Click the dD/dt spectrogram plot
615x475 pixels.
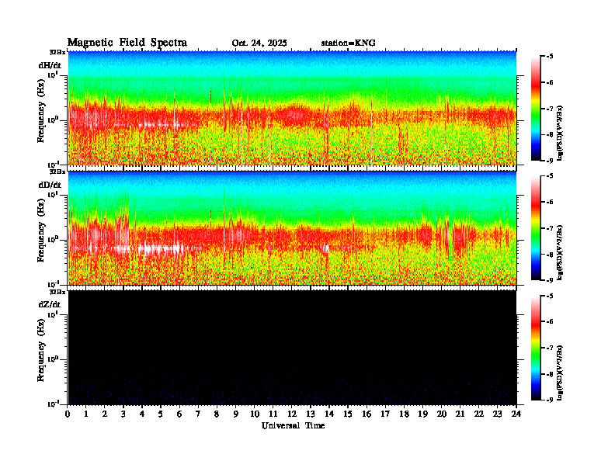click(292, 228)
